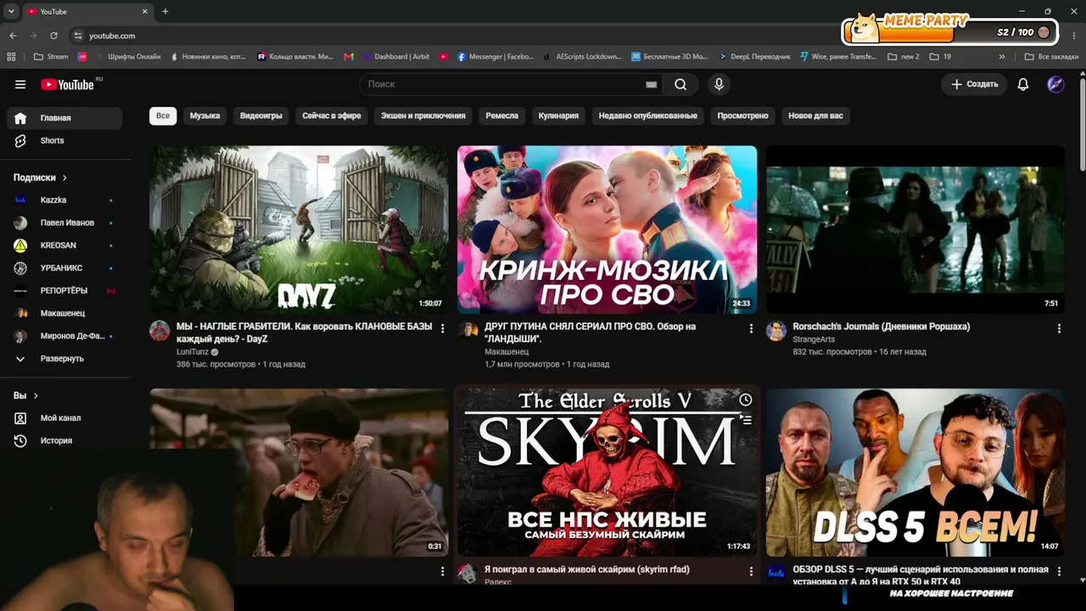1086x611 pixels.
Task: Open the browser tab search dropdown
Action: coord(11,11)
